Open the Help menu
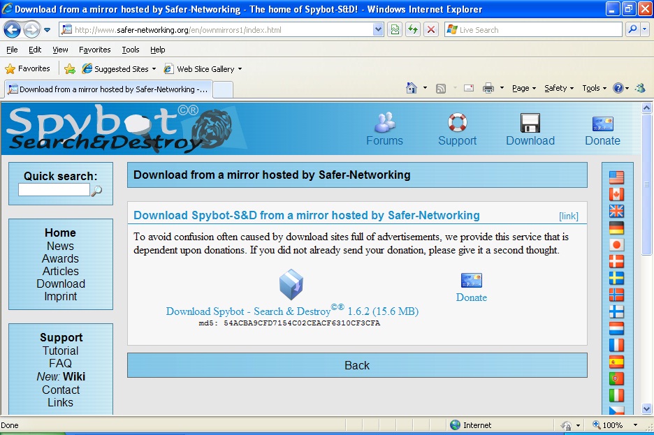 tap(158, 50)
